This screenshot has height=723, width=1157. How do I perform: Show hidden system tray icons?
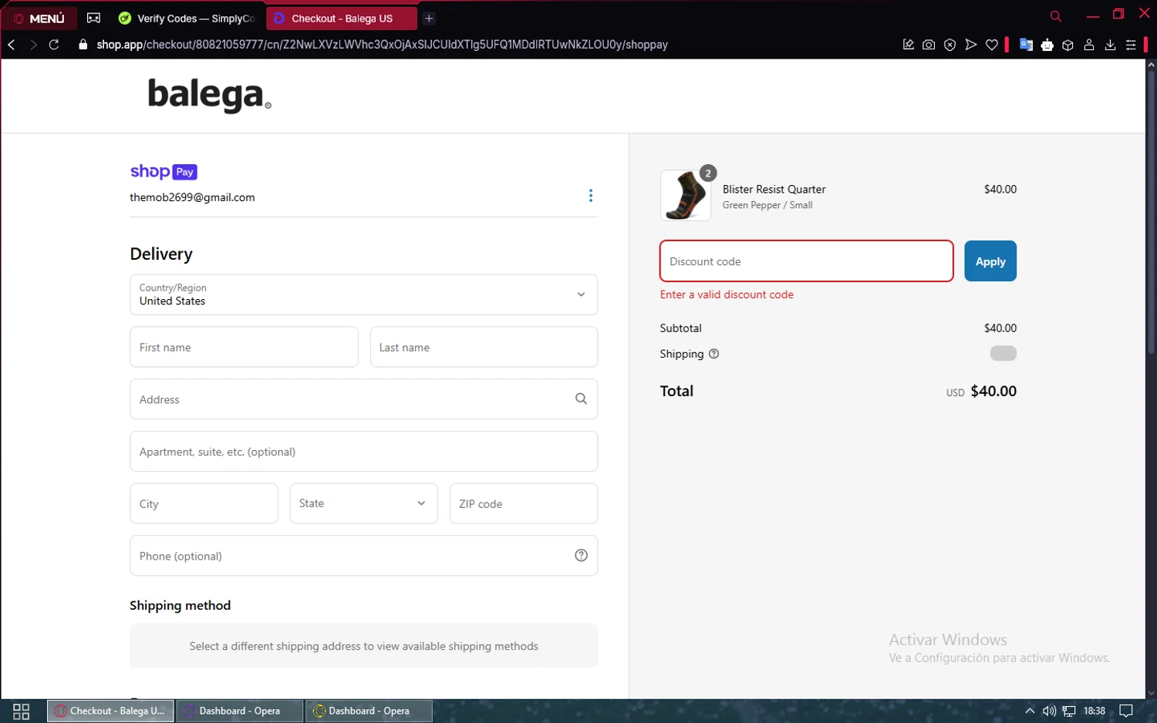click(x=1030, y=711)
